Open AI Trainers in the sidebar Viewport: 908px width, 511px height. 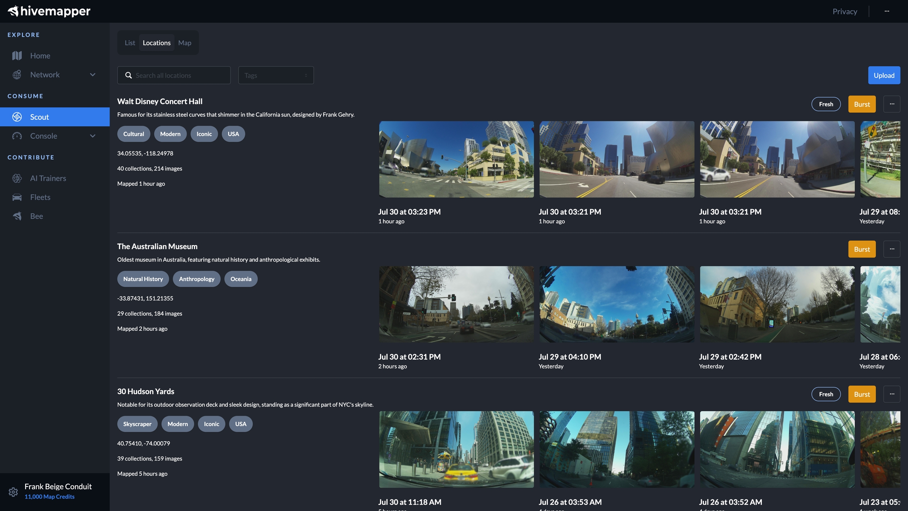click(x=55, y=178)
